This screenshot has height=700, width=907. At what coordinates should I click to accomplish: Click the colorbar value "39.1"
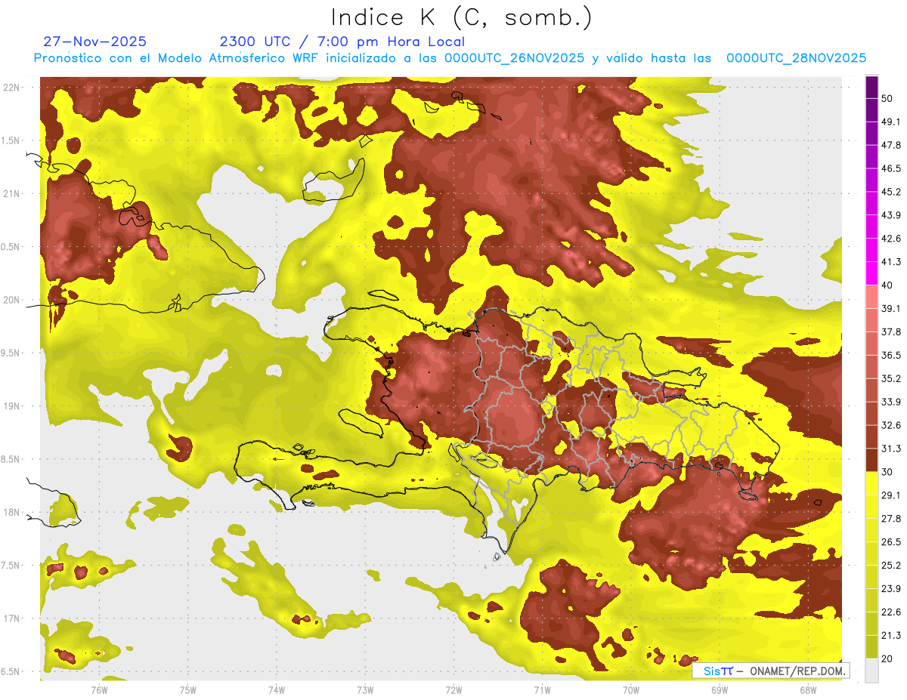tap(890, 308)
